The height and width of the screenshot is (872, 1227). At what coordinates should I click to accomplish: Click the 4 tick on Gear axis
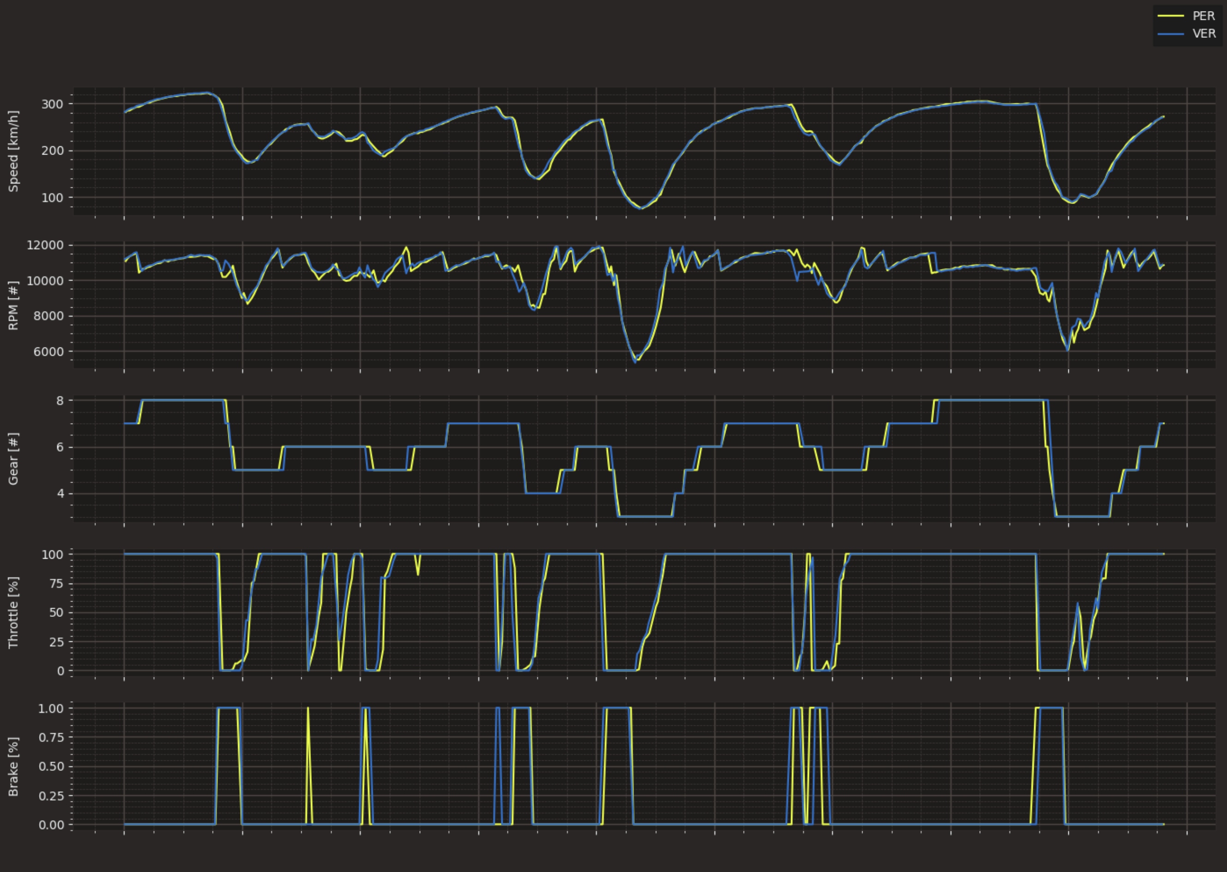[x=60, y=494]
